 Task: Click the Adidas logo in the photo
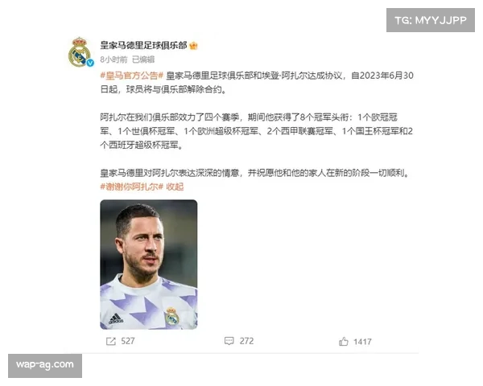116,318
